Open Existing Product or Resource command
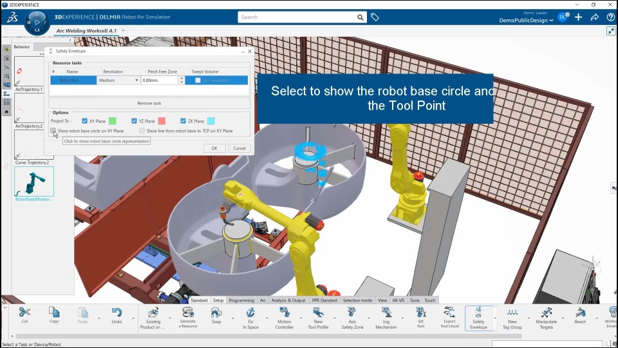This screenshot has height=348, width=618. pyautogui.click(x=153, y=318)
